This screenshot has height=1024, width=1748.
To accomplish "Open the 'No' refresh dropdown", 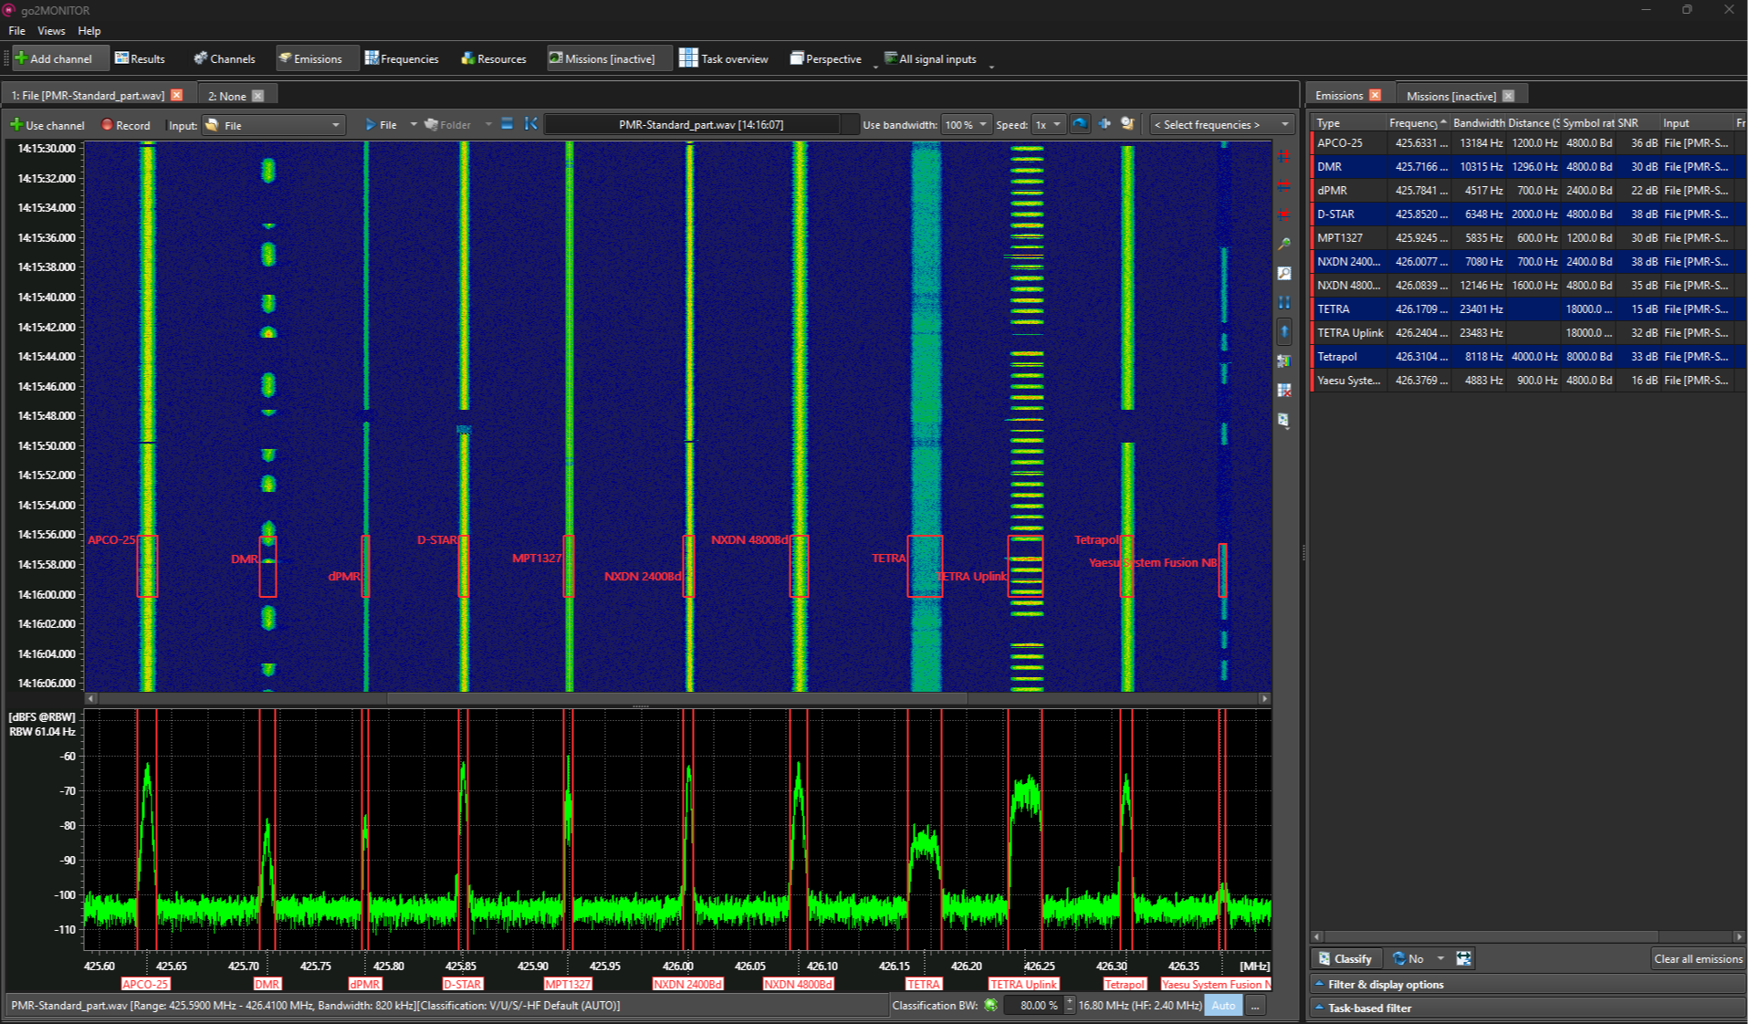I will tap(1418, 958).
